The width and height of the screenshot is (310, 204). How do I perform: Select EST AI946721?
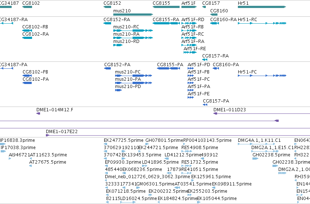click(x=19, y=155)
